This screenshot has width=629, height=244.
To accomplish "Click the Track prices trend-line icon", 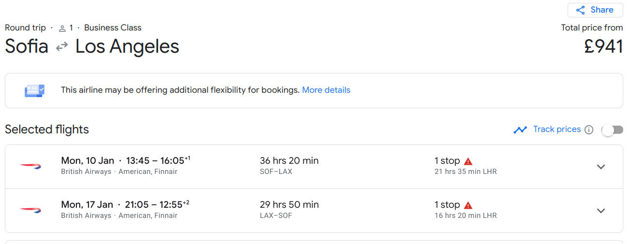I will coord(520,129).
